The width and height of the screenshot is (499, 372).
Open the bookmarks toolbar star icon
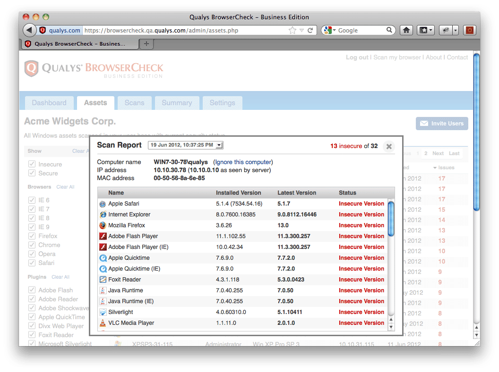(423, 30)
